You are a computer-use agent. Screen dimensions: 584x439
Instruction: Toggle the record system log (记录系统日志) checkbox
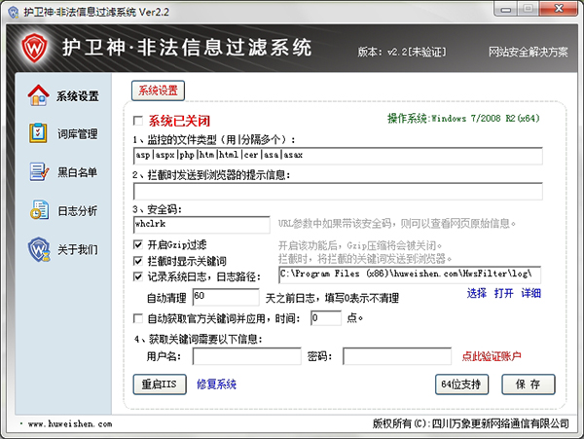(x=138, y=276)
